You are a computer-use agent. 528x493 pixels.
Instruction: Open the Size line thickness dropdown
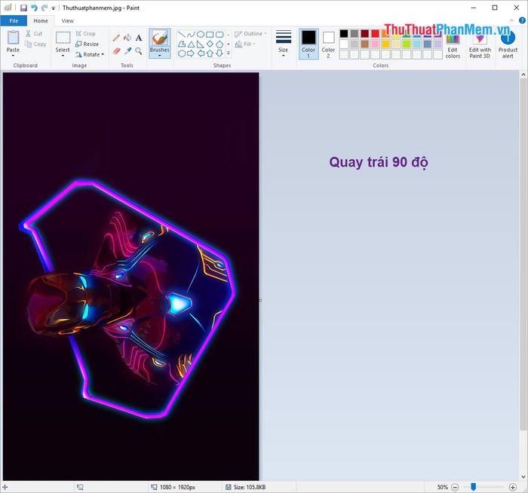(283, 54)
